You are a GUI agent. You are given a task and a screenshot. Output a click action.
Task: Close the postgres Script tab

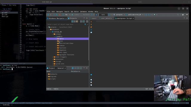[x=133, y=18]
